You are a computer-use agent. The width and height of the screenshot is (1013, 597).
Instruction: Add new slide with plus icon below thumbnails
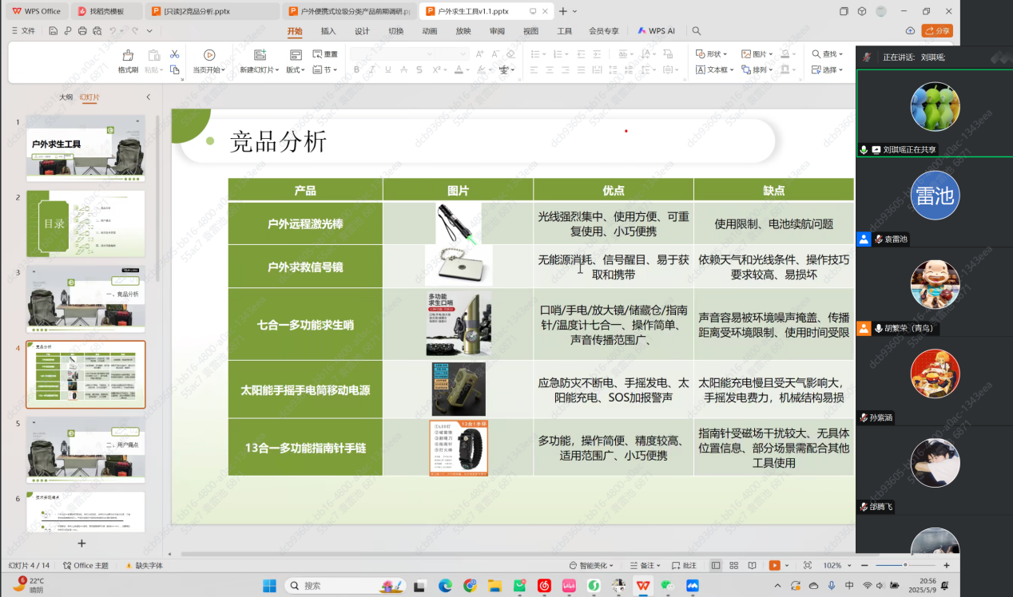point(81,543)
